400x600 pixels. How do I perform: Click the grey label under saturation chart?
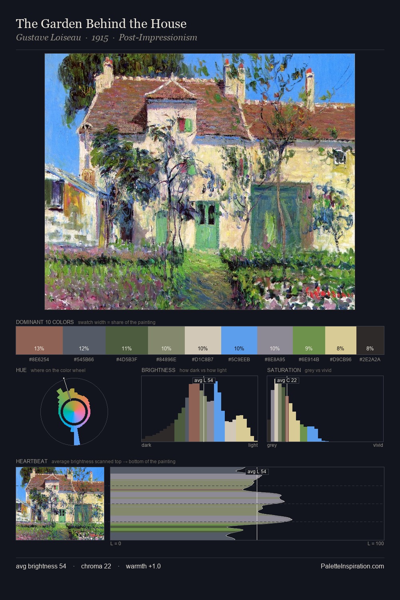point(272,445)
